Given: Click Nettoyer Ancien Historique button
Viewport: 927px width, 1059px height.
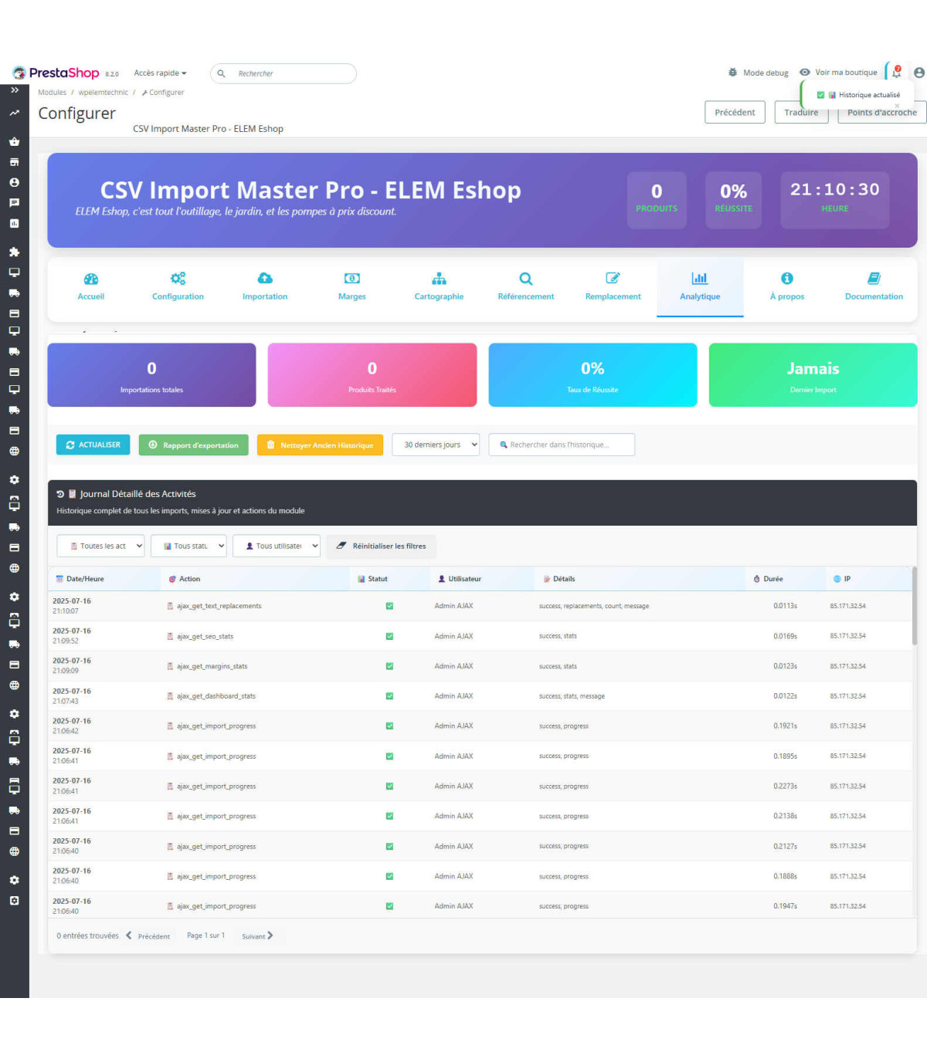Looking at the screenshot, I should pyautogui.click(x=320, y=445).
